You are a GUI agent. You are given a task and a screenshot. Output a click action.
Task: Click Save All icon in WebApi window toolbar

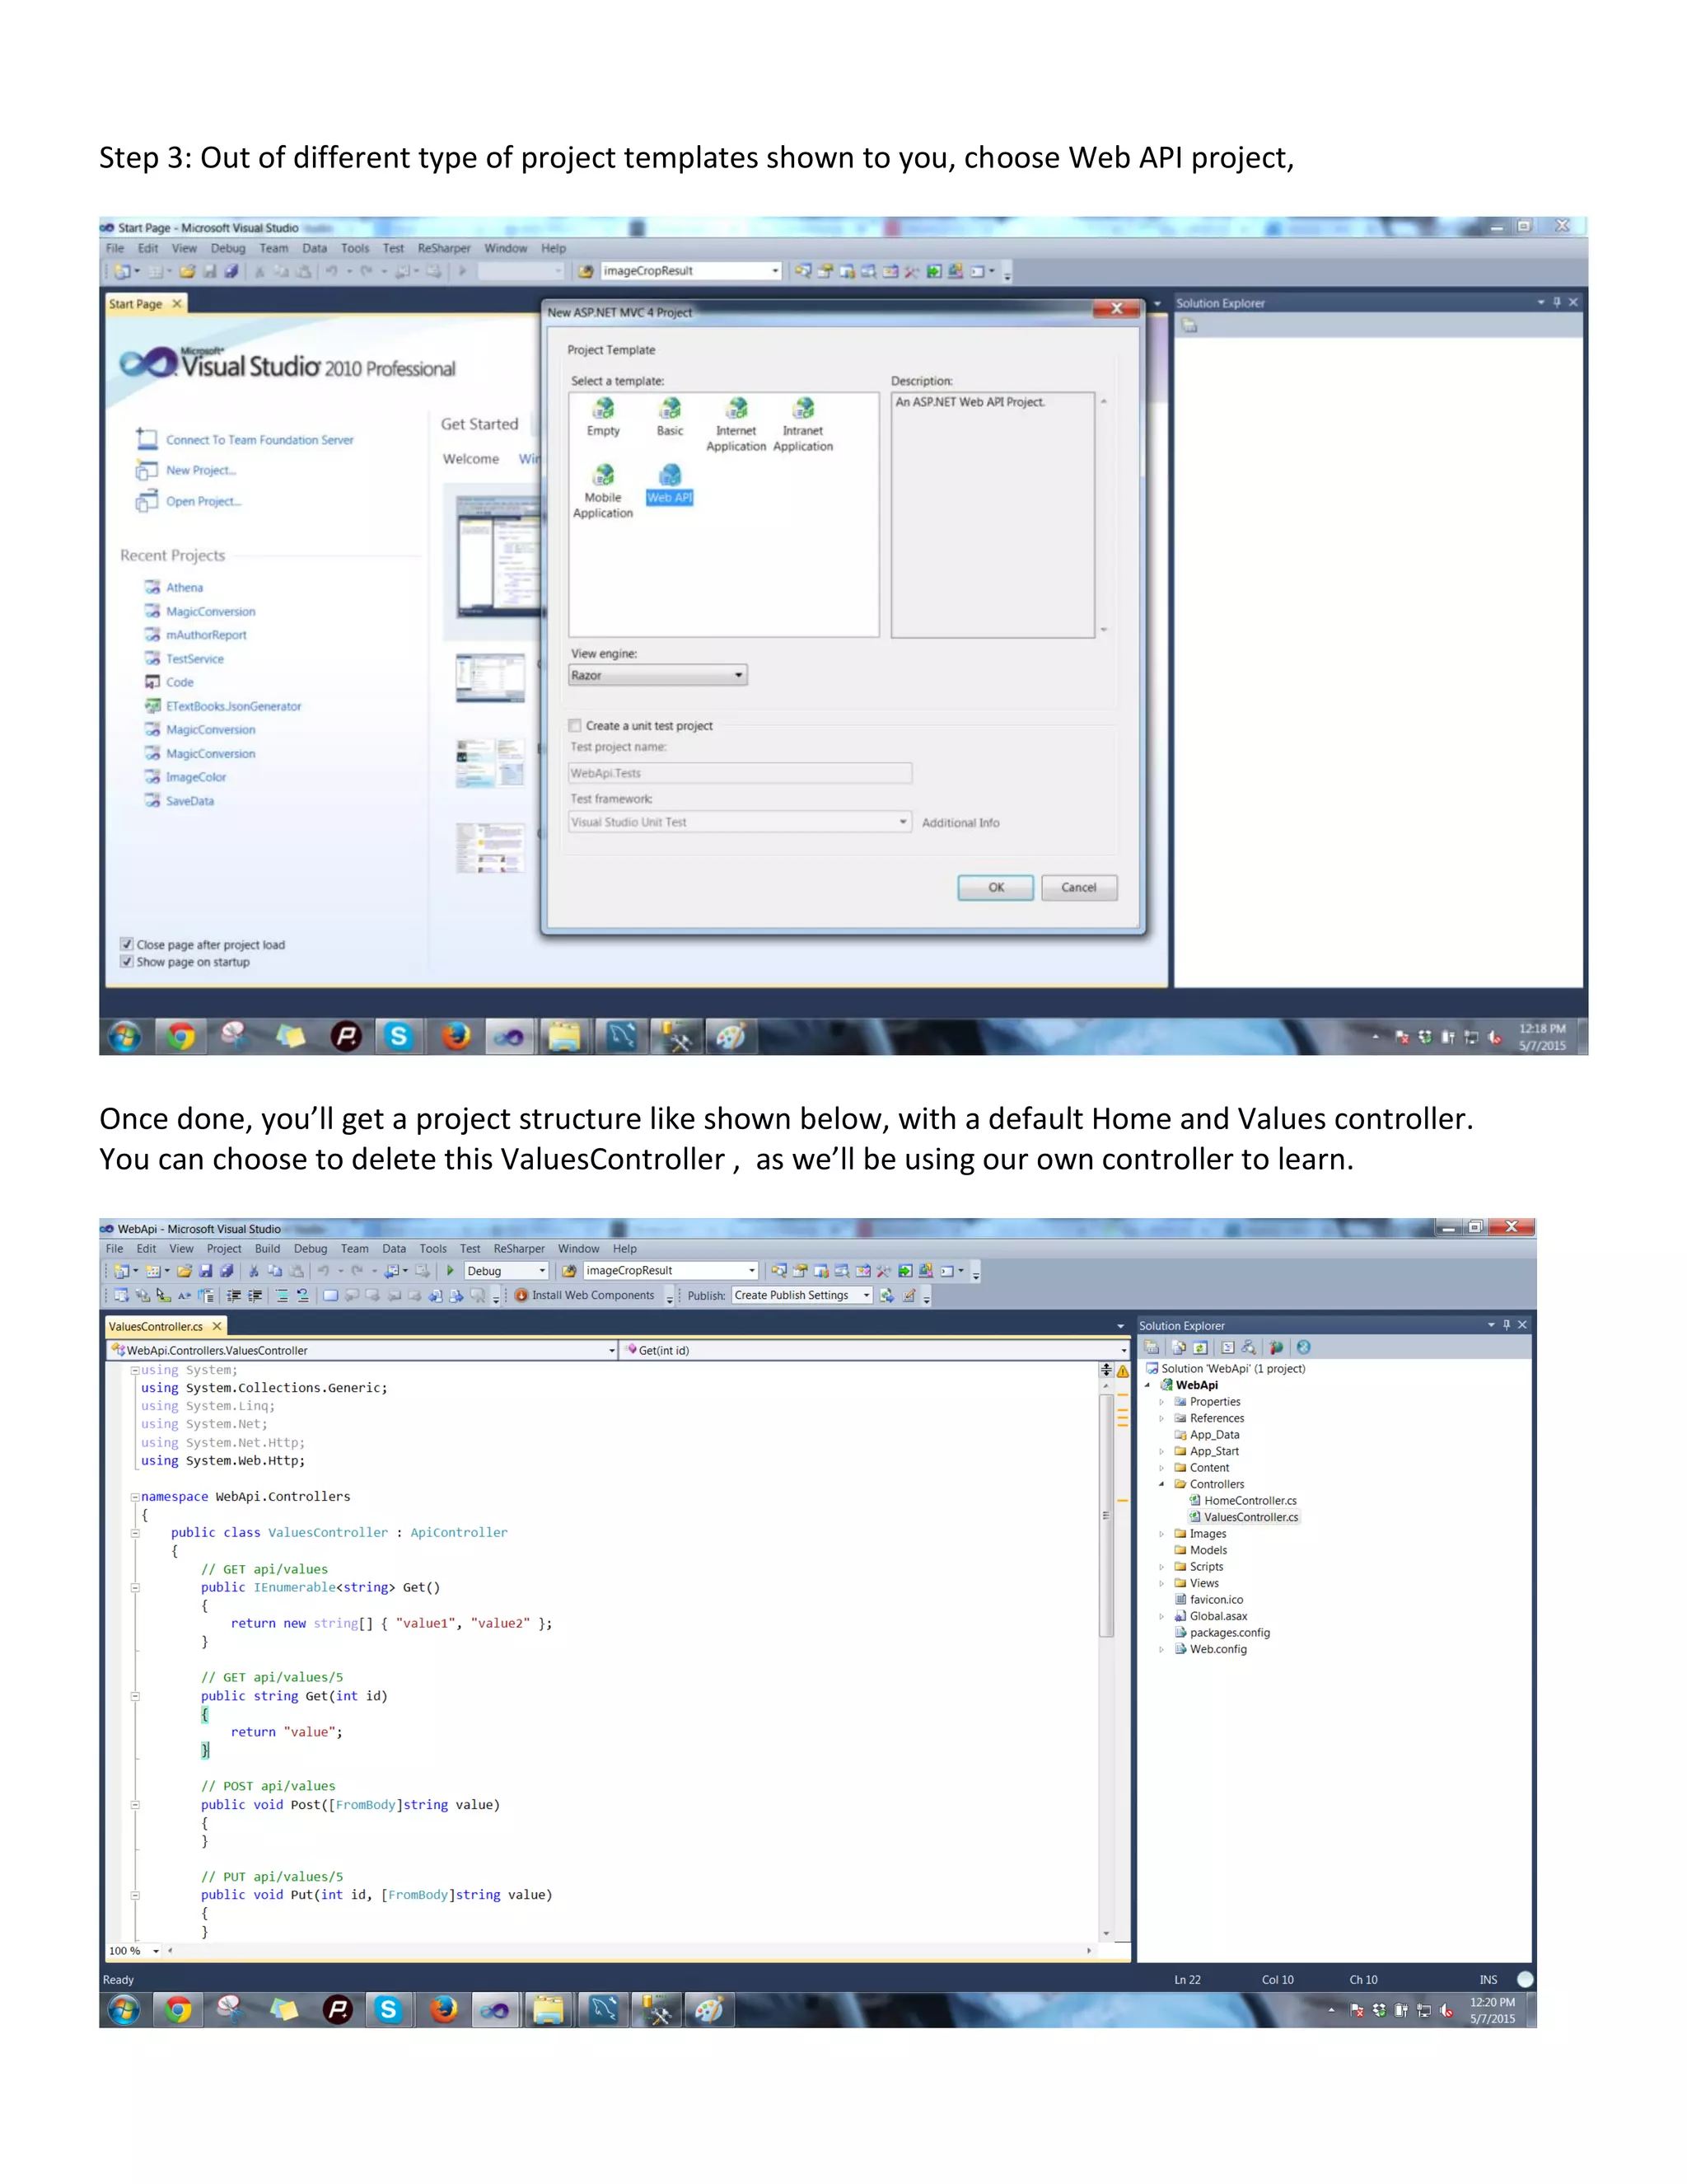(227, 1271)
